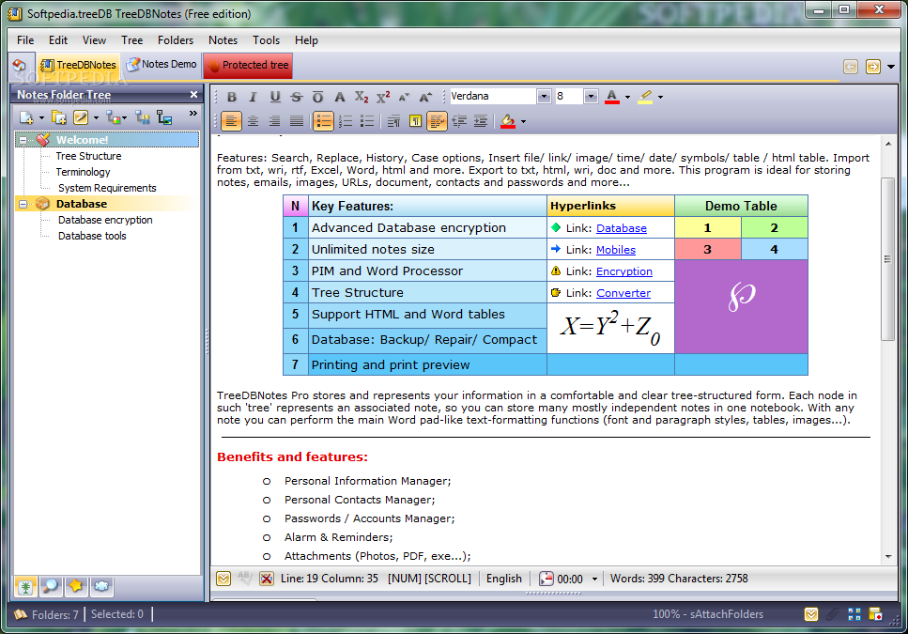908x634 pixels.
Task: Follow the Converter hyperlink
Action: (x=623, y=293)
